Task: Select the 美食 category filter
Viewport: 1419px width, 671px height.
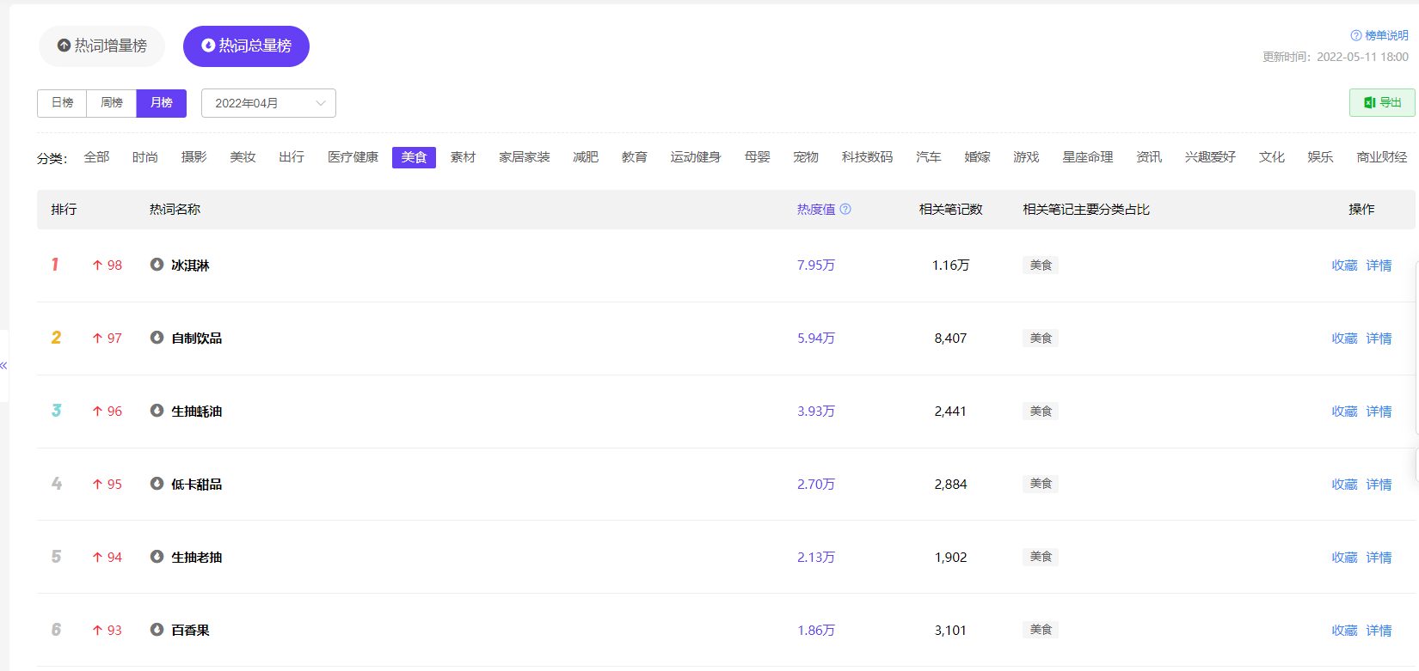Action: coord(414,157)
